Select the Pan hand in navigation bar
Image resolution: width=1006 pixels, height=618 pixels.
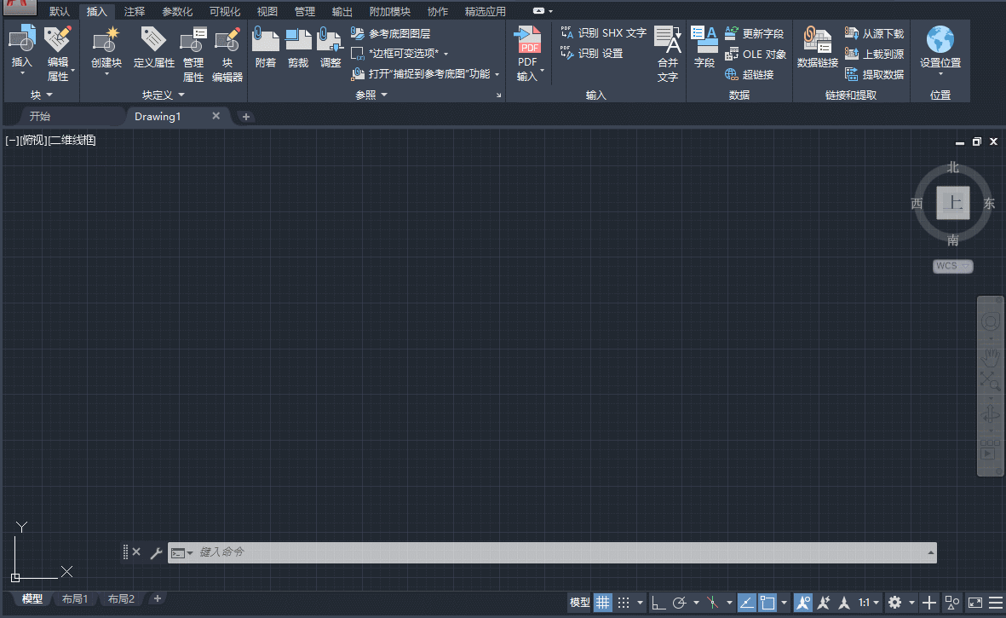click(x=990, y=356)
